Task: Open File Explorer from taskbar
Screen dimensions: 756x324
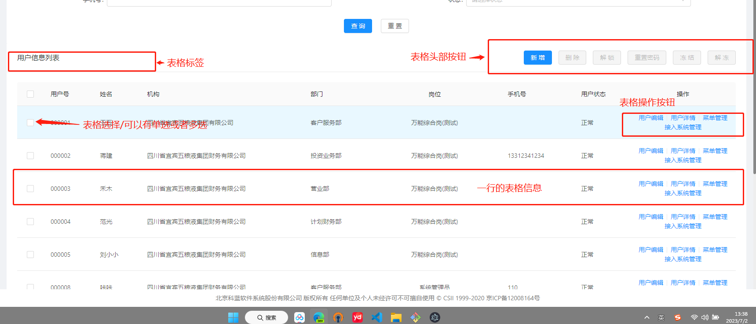Action: pos(396,317)
